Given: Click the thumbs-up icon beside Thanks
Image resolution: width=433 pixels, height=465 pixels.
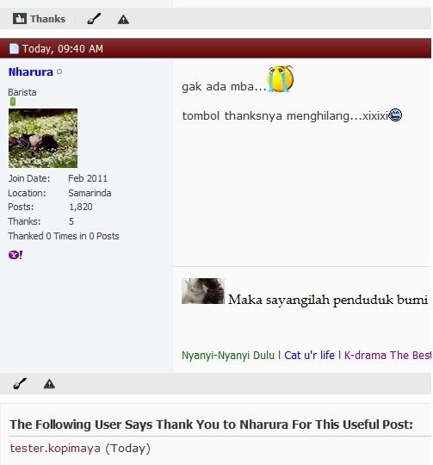Looking at the screenshot, I should pos(20,19).
